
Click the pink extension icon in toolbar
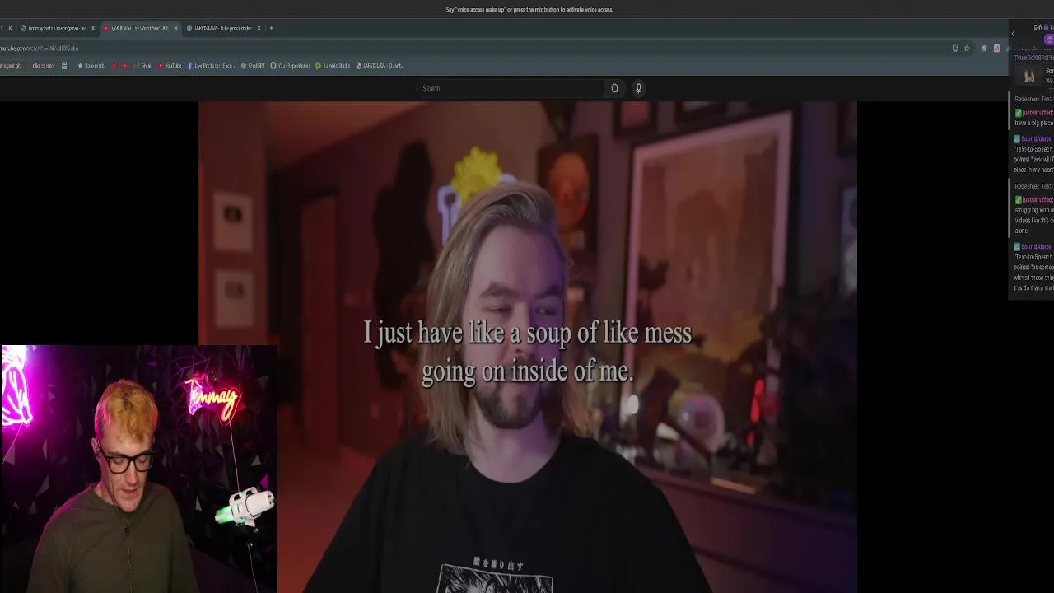click(x=996, y=49)
